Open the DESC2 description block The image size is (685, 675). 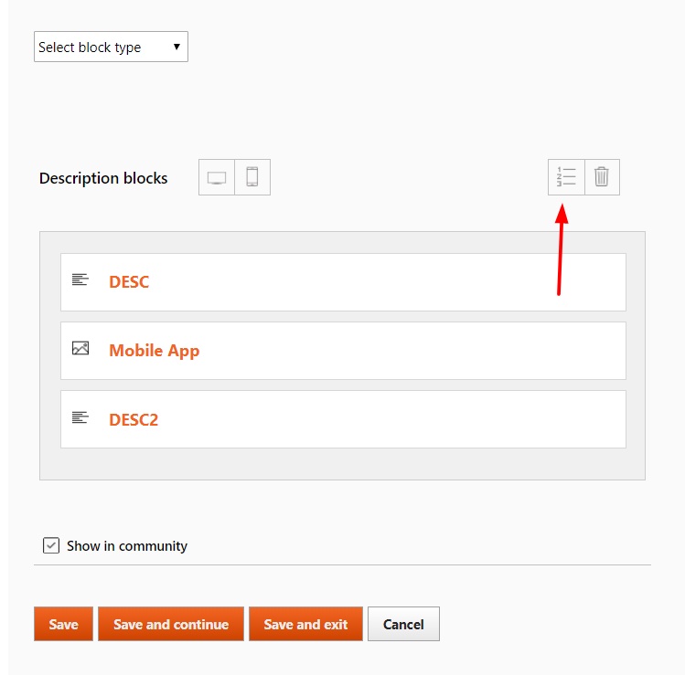134,420
